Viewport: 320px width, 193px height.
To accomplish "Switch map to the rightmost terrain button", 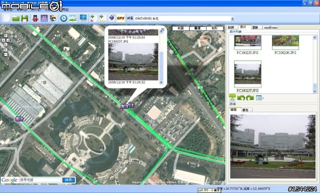I will click(x=214, y=28).
